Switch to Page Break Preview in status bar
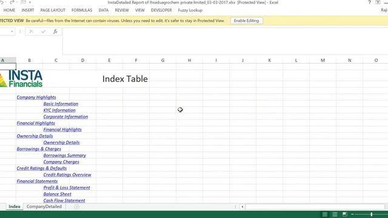The width and height of the screenshot is (388, 218). click(x=344, y=214)
